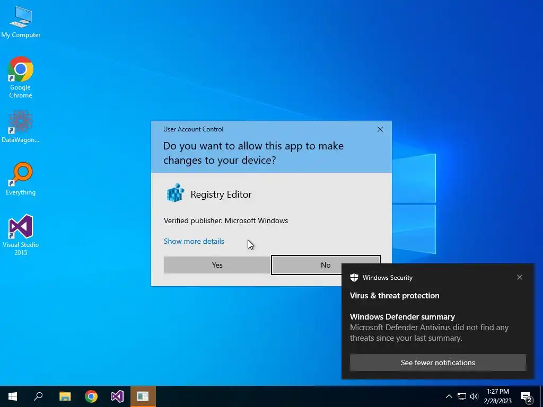Open the network status tray icon
The image size is (543, 407).
tap(462, 396)
